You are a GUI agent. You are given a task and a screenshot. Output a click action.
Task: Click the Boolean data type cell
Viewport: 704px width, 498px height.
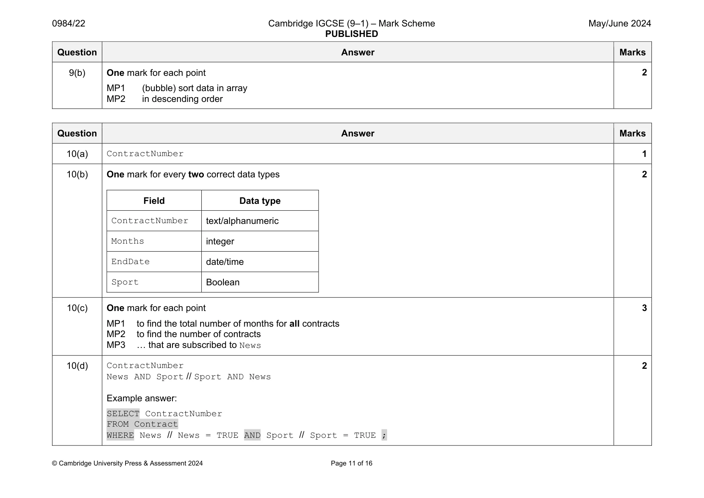pos(260,283)
